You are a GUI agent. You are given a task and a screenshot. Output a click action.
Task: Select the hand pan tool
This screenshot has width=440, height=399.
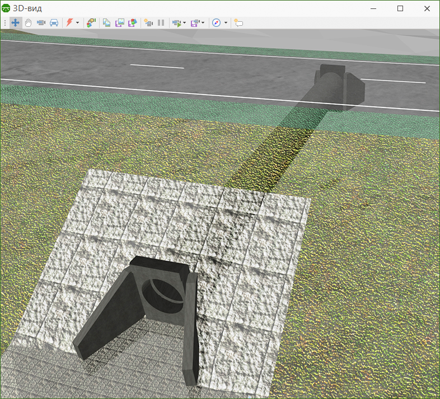(28, 23)
